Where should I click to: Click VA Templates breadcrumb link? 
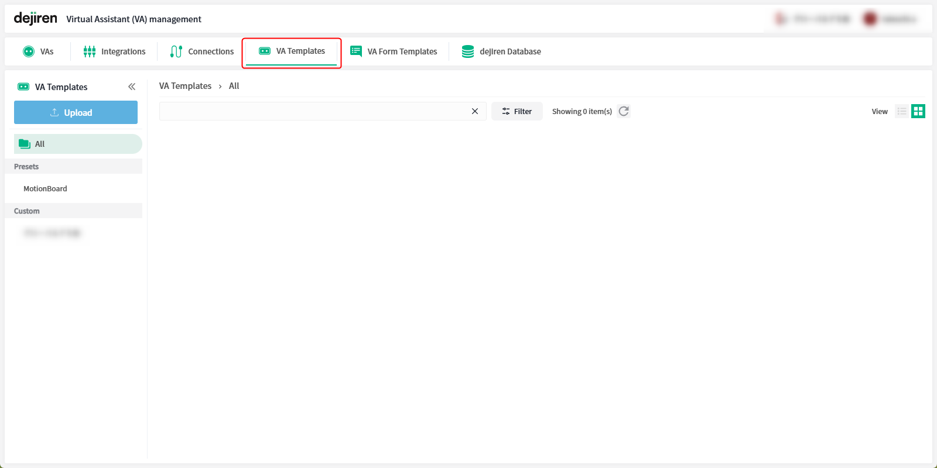pos(185,86)
